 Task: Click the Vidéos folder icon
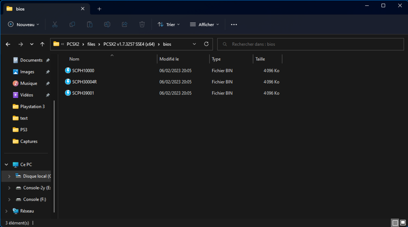pyautogui.click(x=16, y=95)
